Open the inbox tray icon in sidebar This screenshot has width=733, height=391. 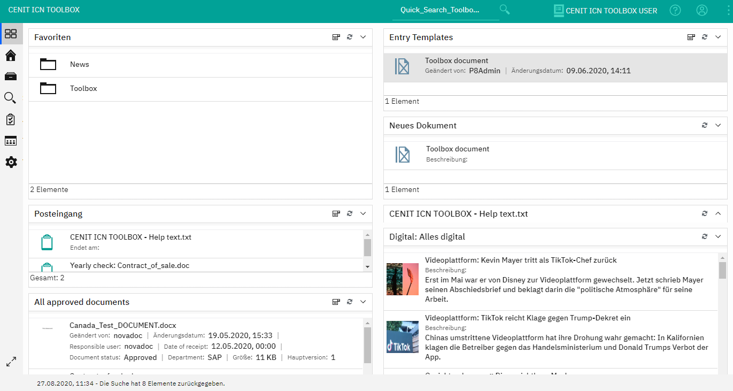[11, 76]
